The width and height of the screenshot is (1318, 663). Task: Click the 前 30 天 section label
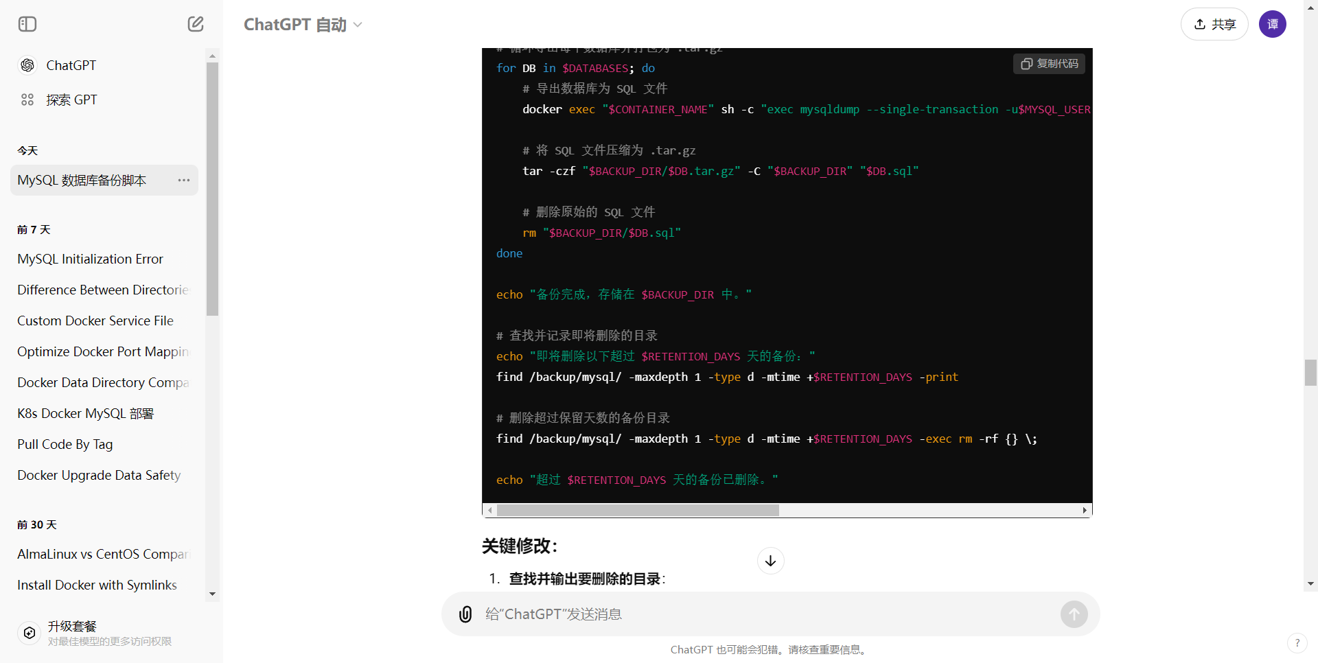click(37, 524)
